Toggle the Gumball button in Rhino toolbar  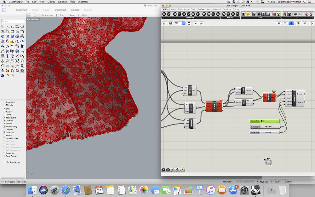coord(75,10)
